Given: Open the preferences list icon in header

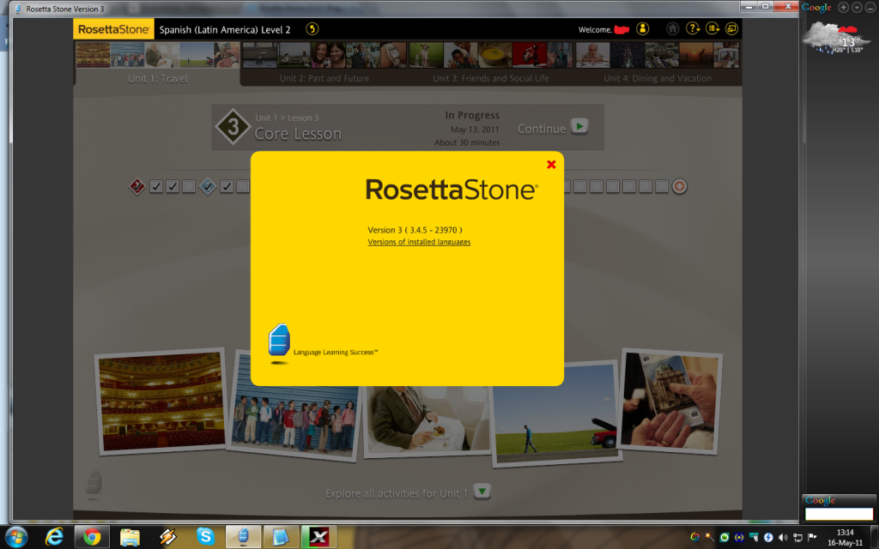Looking at the screenshot, I should click(712, 29).
